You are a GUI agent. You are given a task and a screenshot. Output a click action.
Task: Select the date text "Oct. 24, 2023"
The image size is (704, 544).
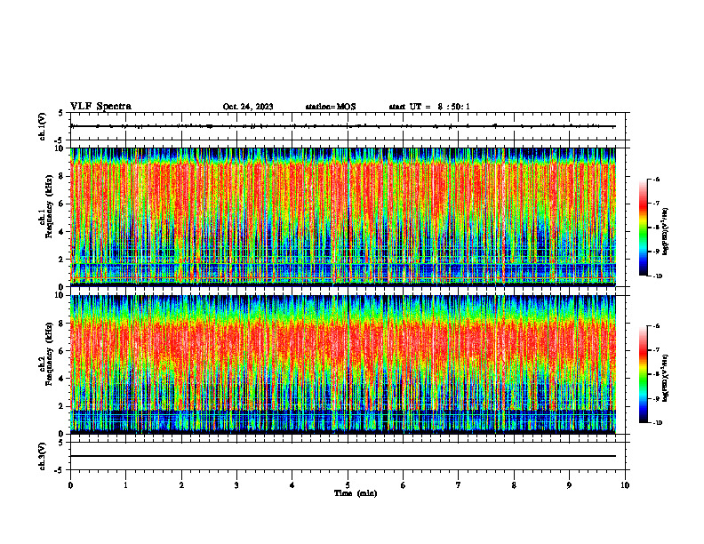[248, 107]
